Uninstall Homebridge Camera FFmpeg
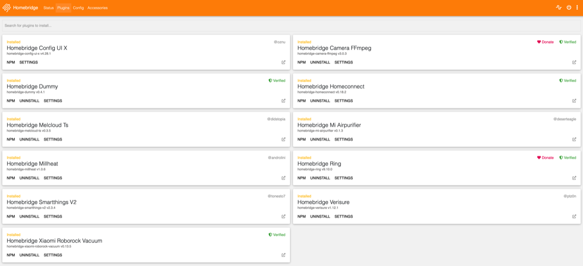The width and height of the screenshot is (583, 266). click(320, 62)
